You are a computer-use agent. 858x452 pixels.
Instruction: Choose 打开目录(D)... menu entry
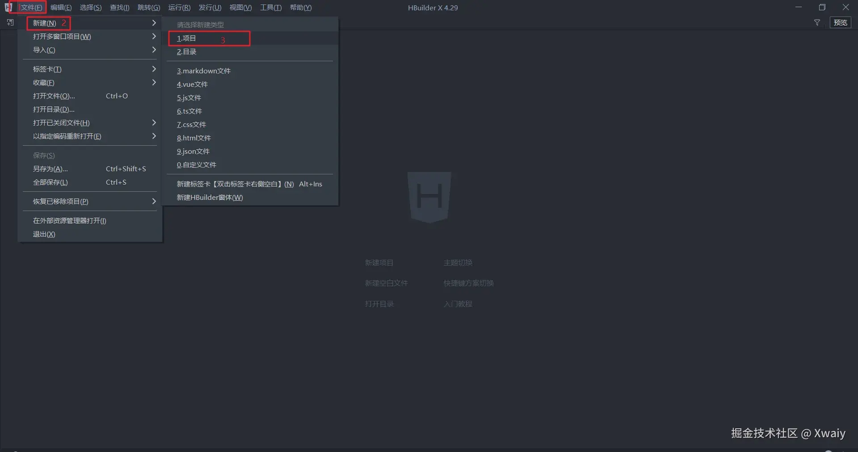90,109
